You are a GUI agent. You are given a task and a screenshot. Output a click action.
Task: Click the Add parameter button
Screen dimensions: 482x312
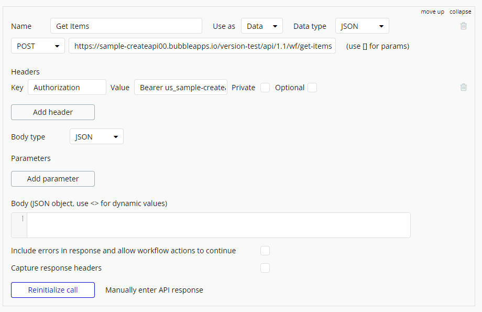(53, 179)
